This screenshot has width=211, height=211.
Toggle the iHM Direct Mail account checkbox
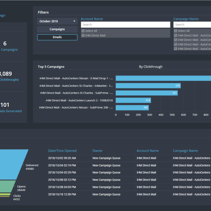[83, 35]
